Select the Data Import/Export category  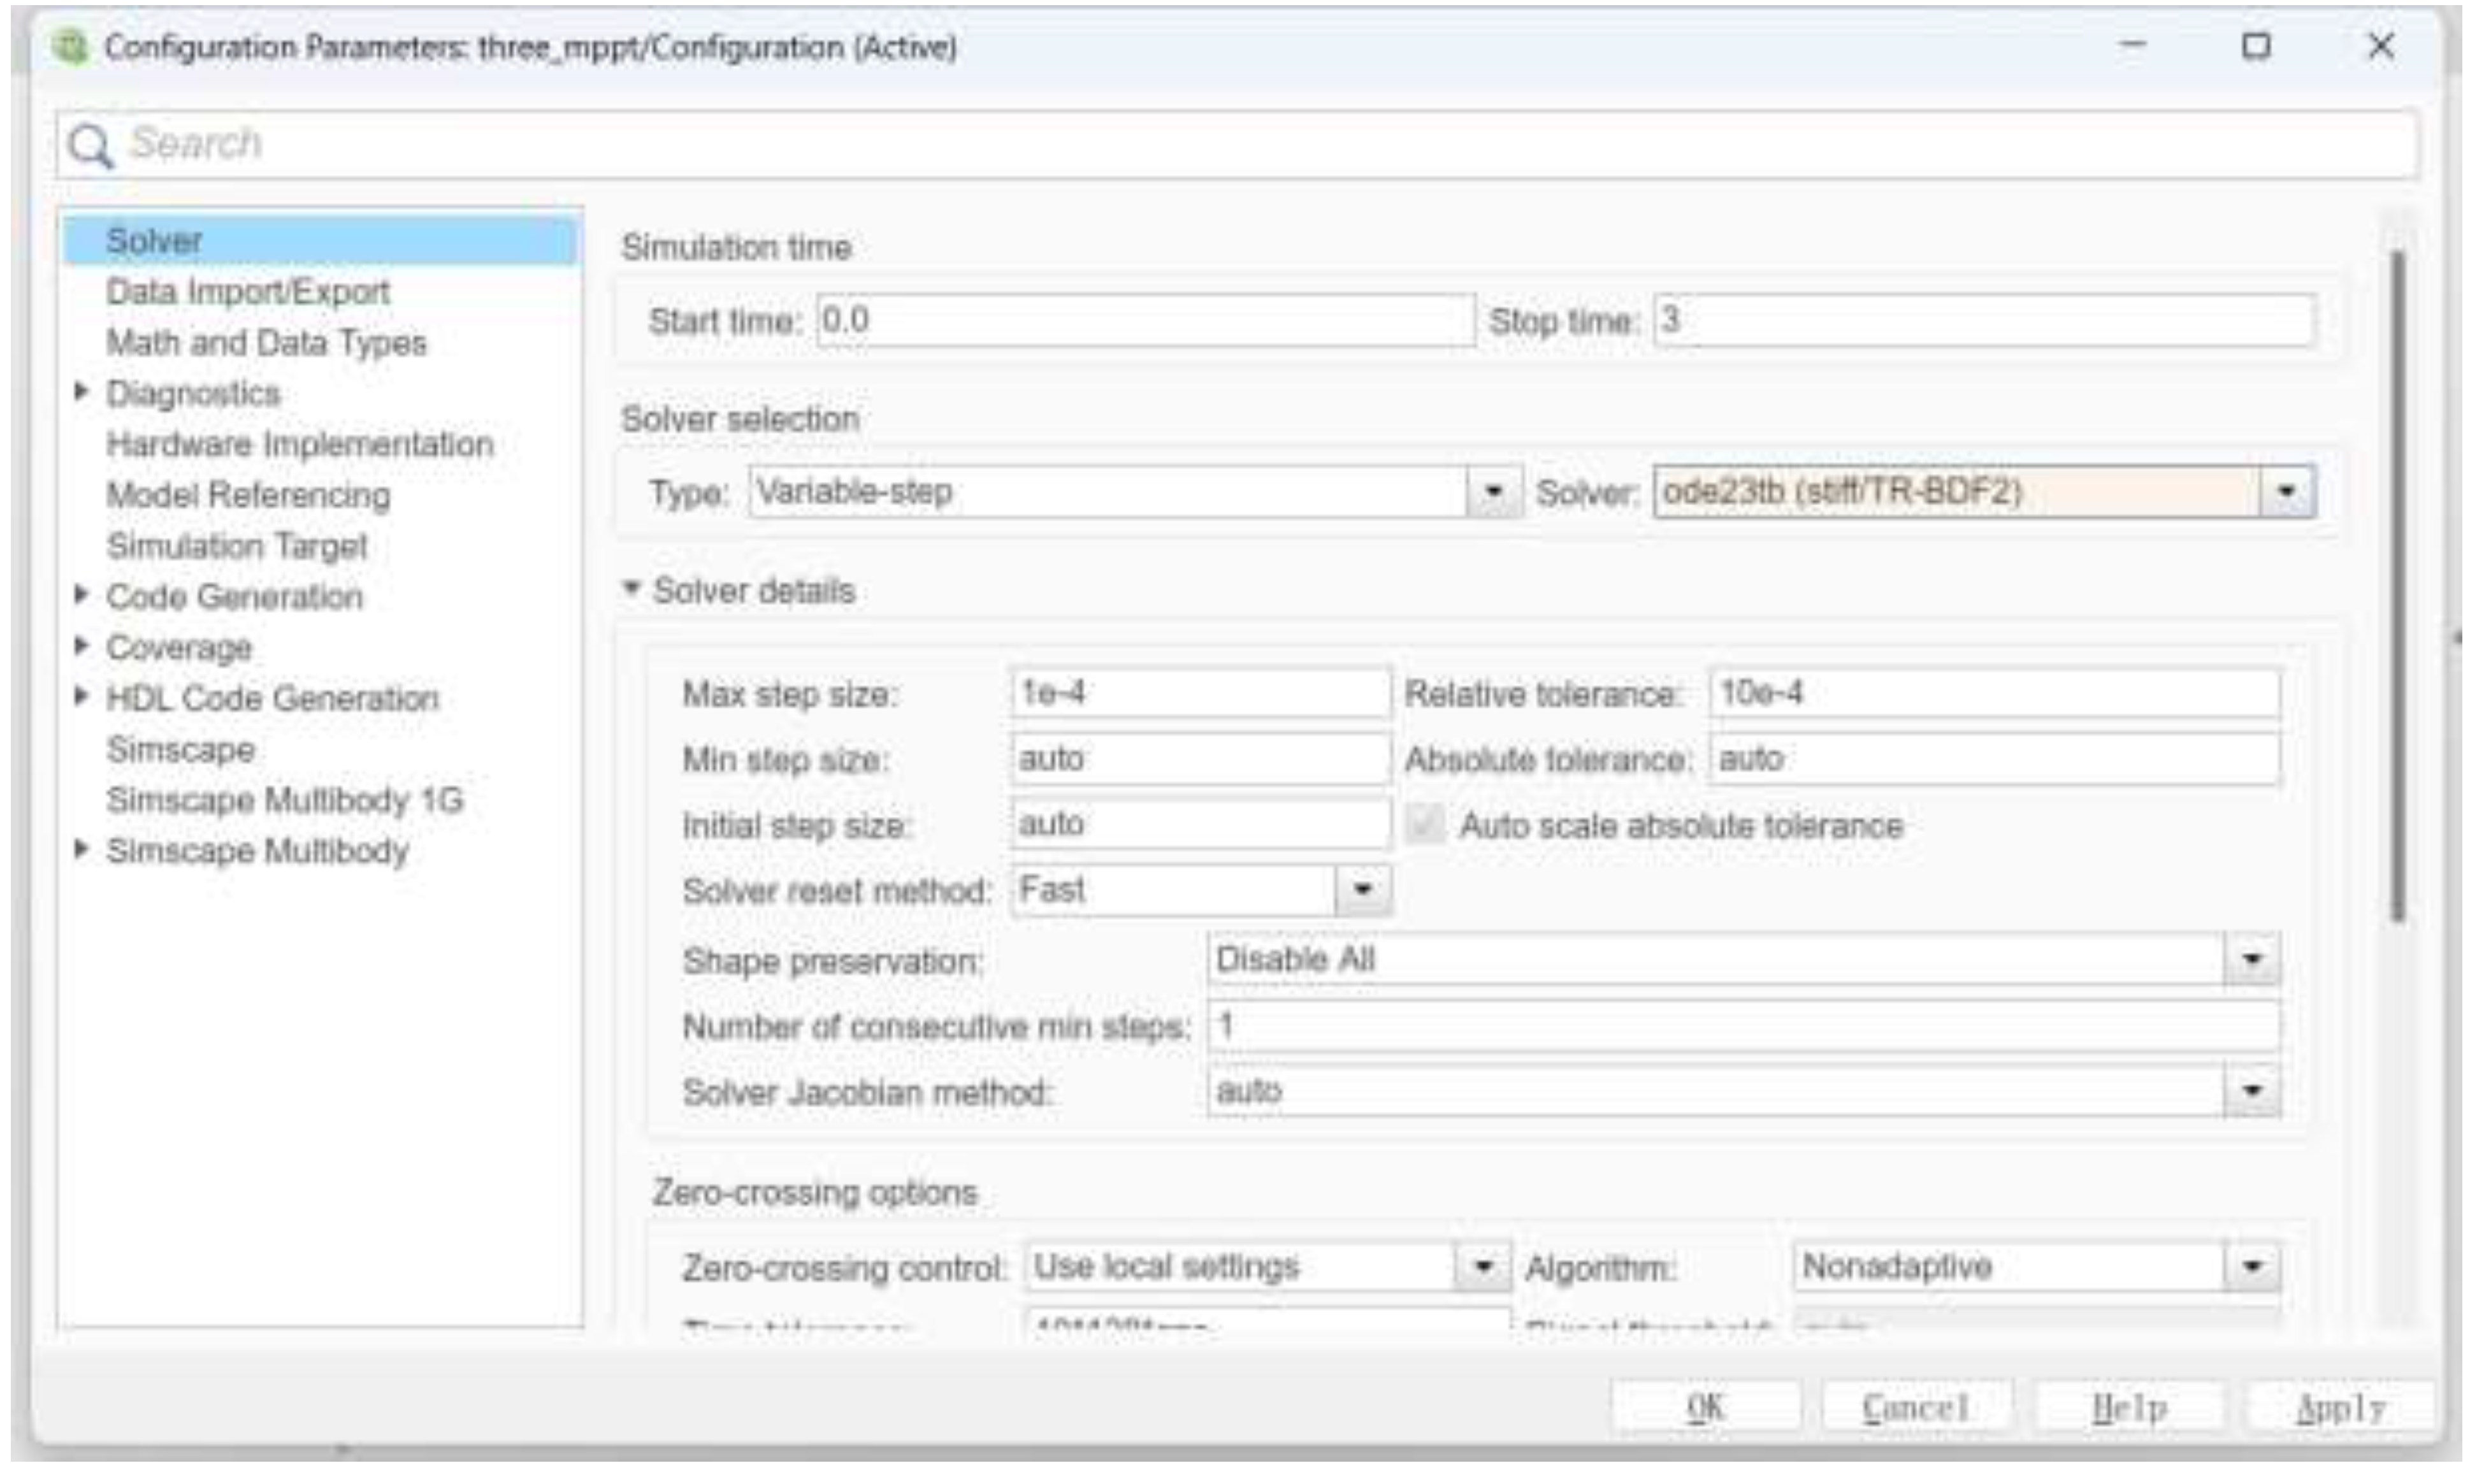250,293
